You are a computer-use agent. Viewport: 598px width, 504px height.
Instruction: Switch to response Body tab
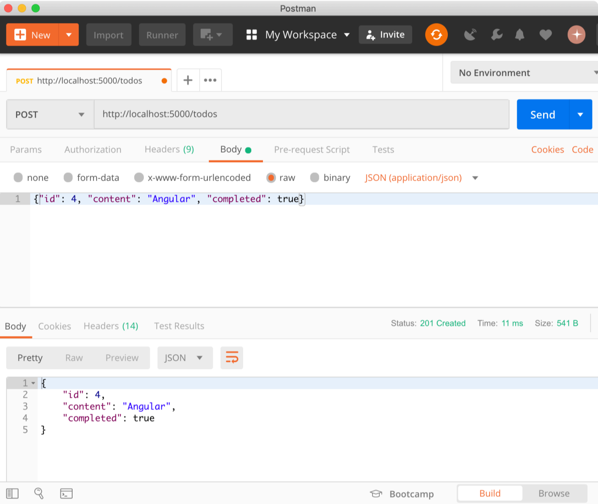[15, 326]
